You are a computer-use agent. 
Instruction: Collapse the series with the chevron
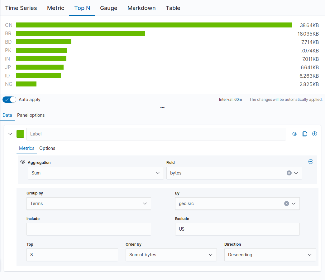pyautogui.click(x=10, y=134)
